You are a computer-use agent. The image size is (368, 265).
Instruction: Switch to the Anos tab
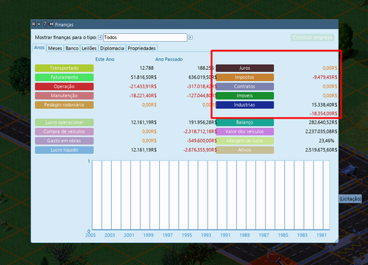39,48
